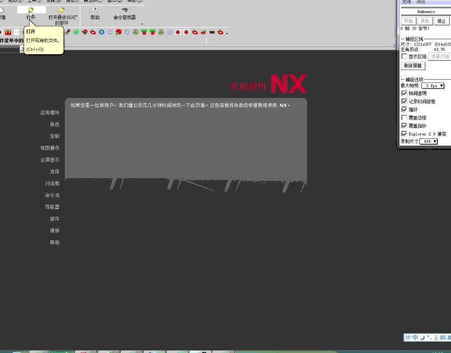Click the green icon on the teal background

76,32
